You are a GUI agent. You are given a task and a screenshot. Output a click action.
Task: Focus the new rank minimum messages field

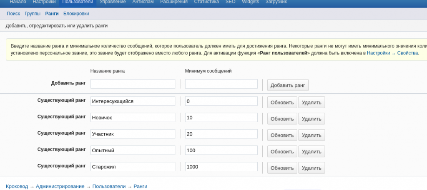[221, 84]
